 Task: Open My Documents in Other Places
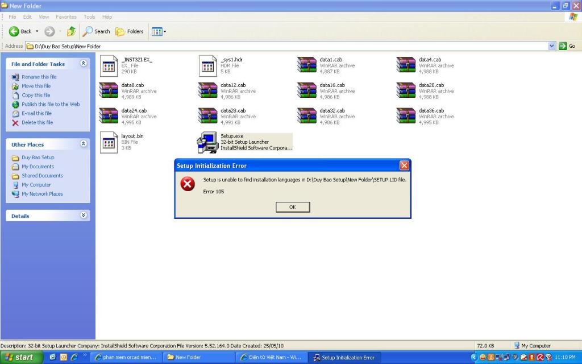[38, 167]
